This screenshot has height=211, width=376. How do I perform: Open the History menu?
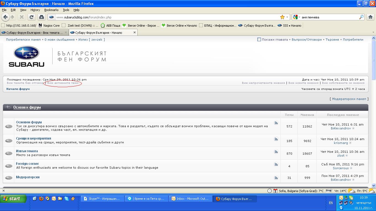click(x=35, y=10)
